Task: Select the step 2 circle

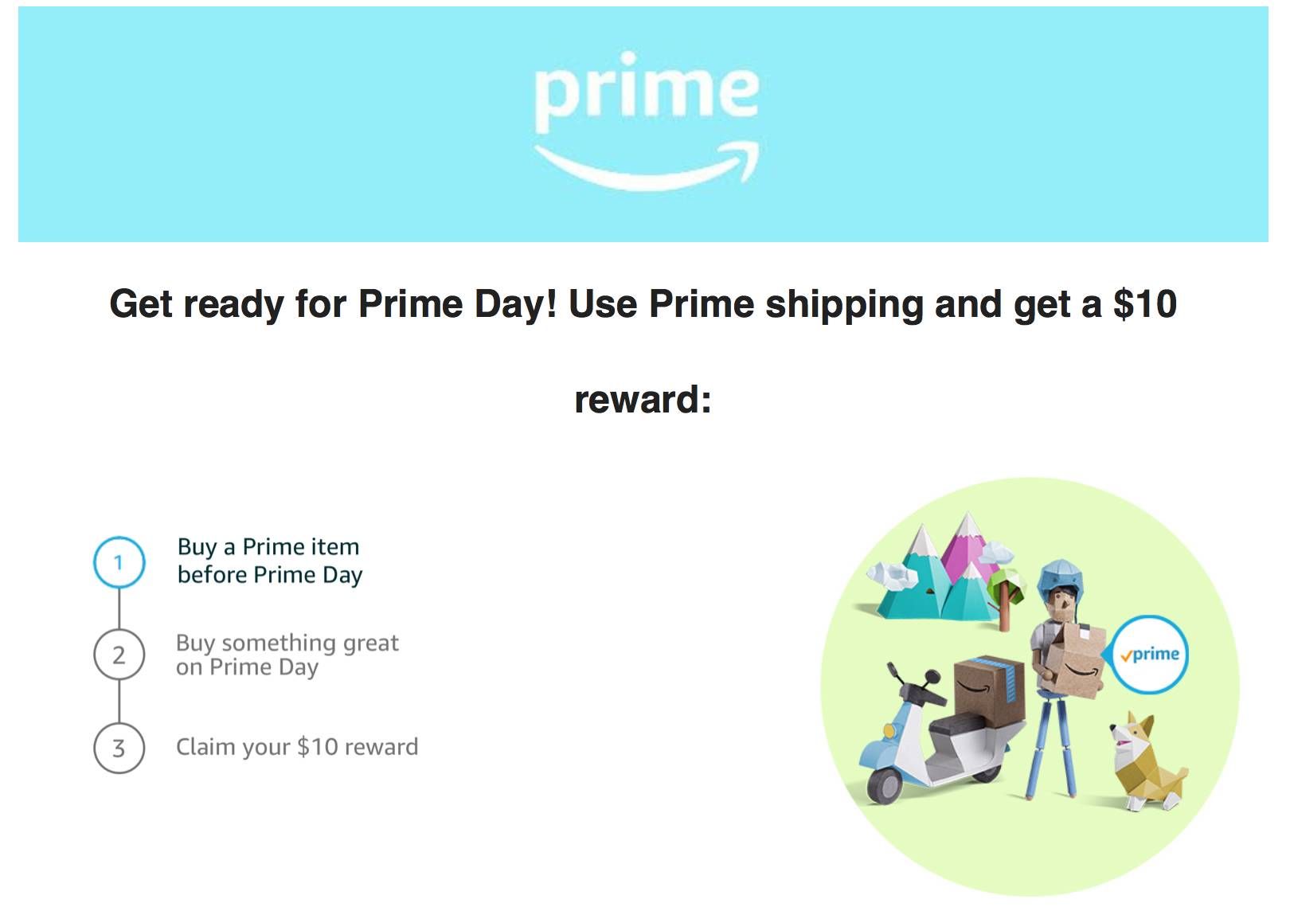Action: [119, 655]
